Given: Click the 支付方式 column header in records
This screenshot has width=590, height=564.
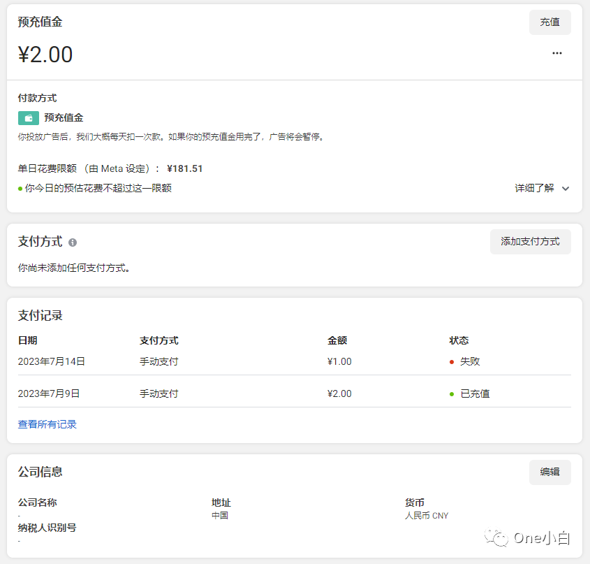Looking at the screenshot, I should tap(158, 340).
